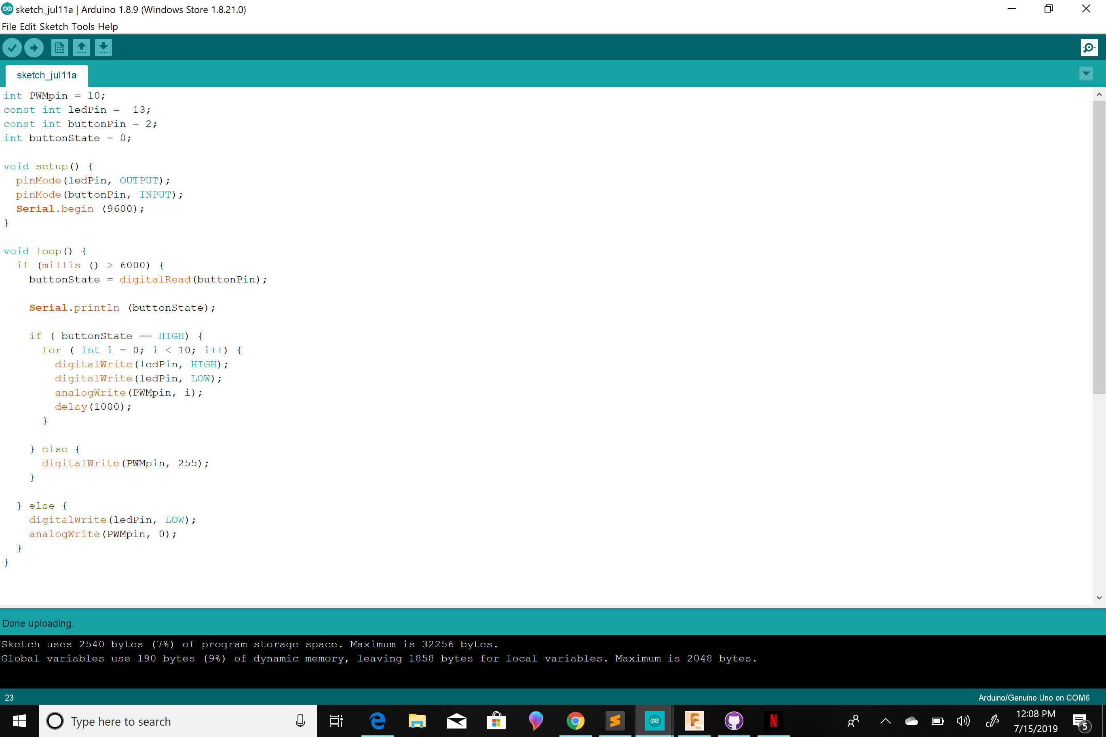1106x737 pixels.
Task: Show hidden system tray icons chevron
Action: tap(885, 720)
